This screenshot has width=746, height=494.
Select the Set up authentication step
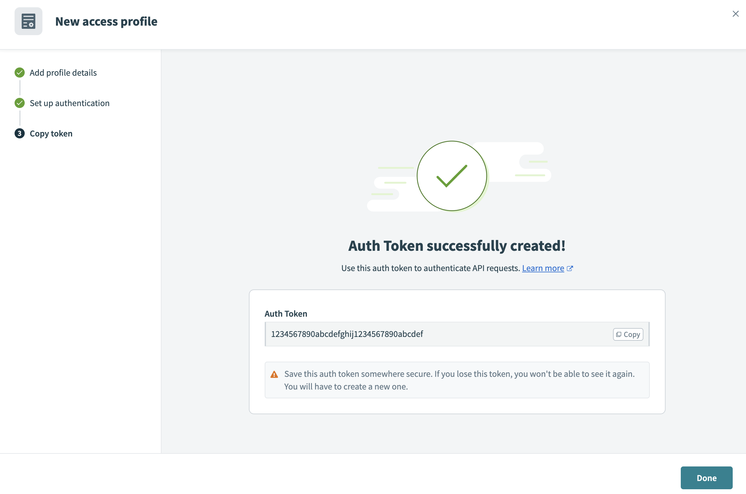[x=70, y=103]
